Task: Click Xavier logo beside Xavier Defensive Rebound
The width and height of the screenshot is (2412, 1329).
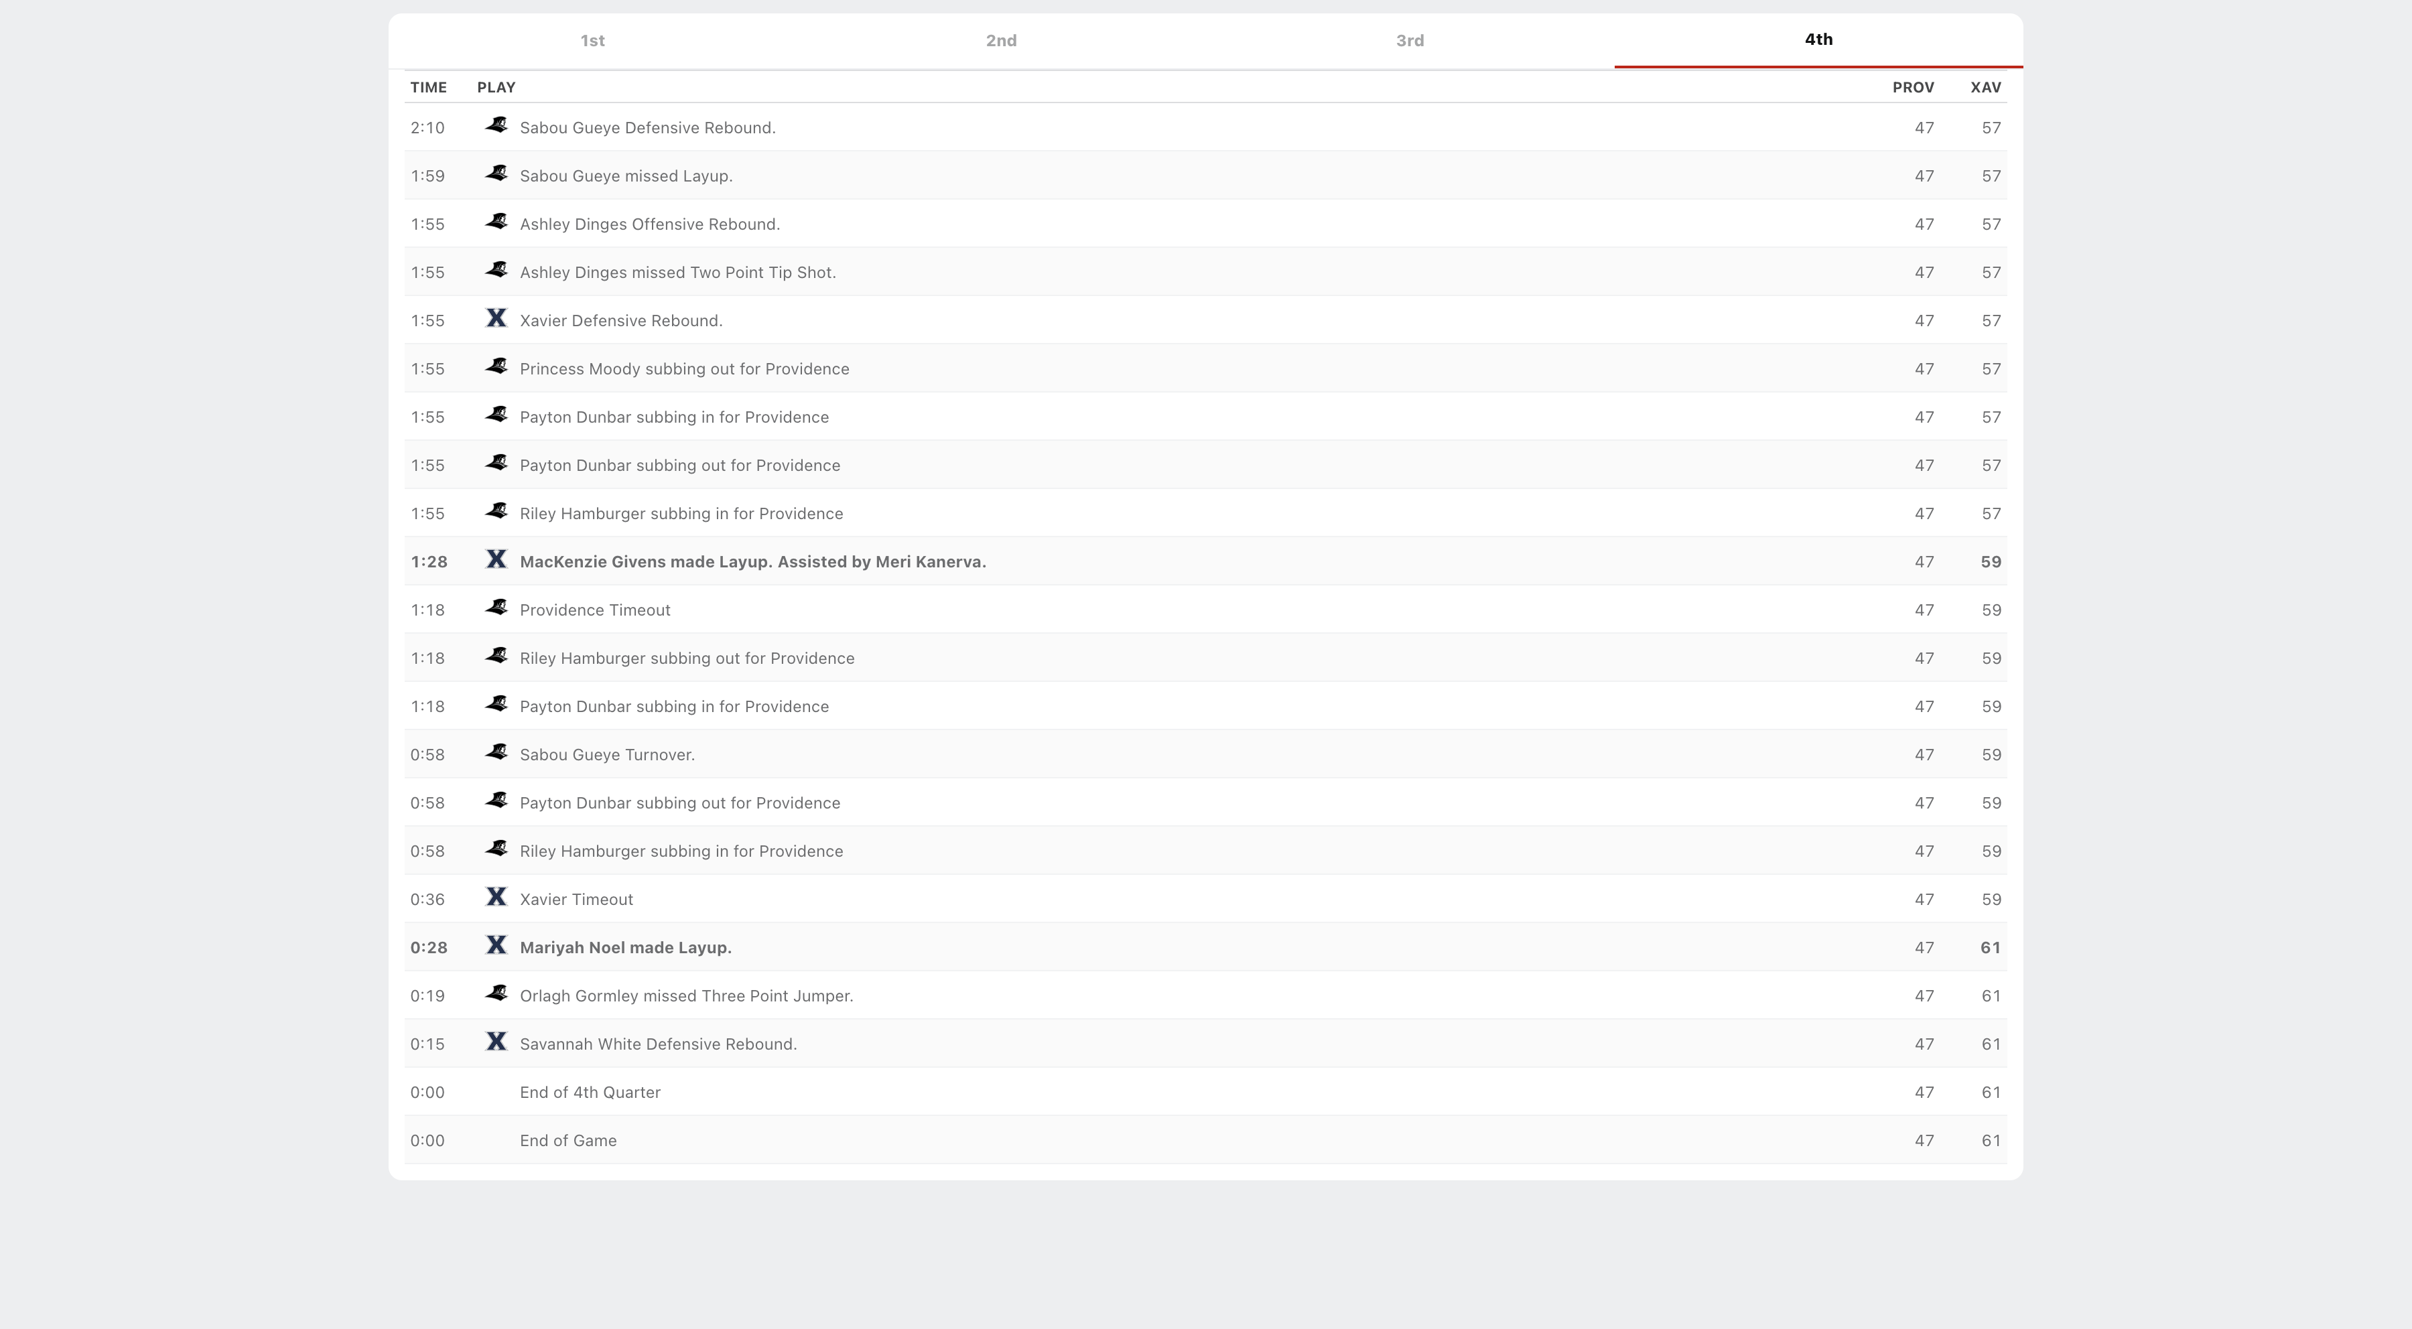Action: pos(496,319)
